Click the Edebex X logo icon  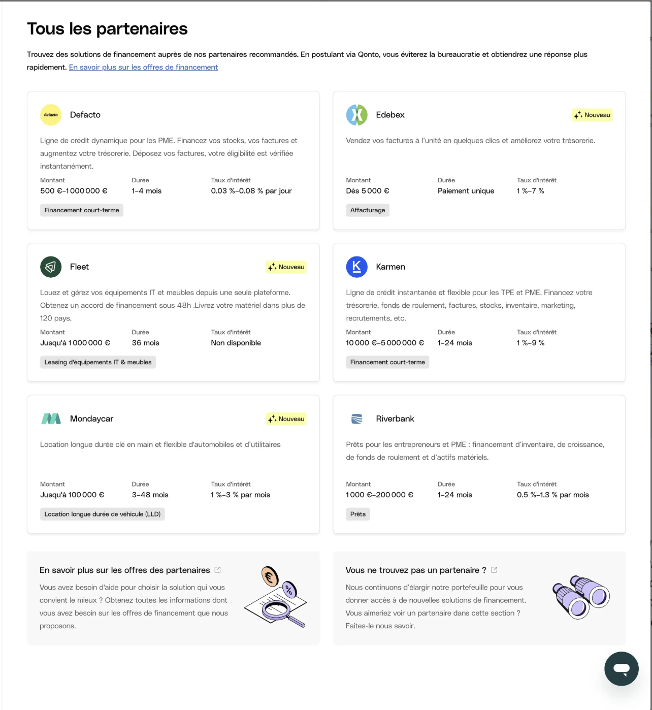click(357, 115)
